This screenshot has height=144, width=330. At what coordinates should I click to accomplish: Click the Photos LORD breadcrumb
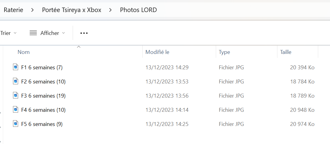[138, 10]
